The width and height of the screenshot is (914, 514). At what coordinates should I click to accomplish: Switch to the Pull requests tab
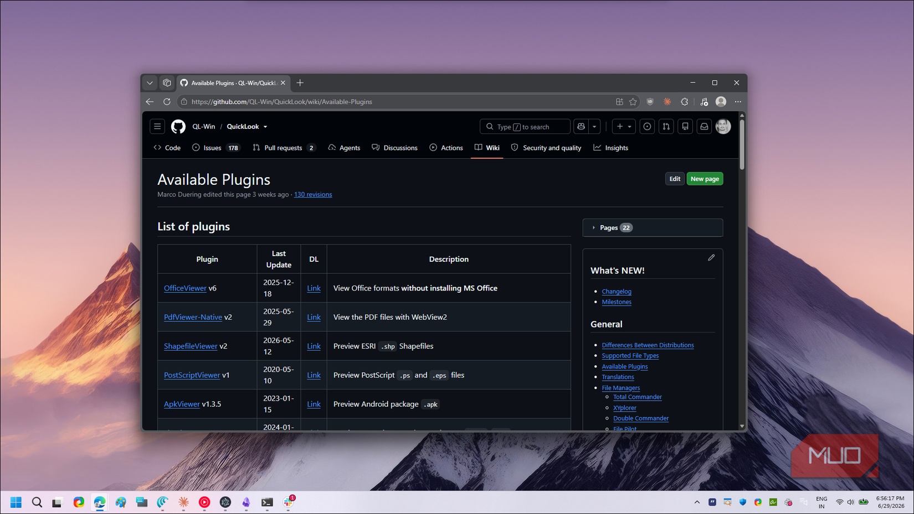point(284,148)
